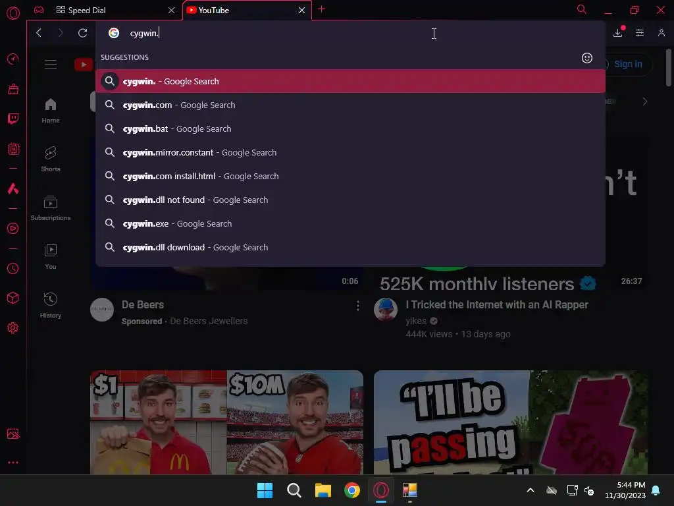674x506 pixels.
Task: Open YouTube Subscriptions in side menu
Action: [x=51, y=208]
